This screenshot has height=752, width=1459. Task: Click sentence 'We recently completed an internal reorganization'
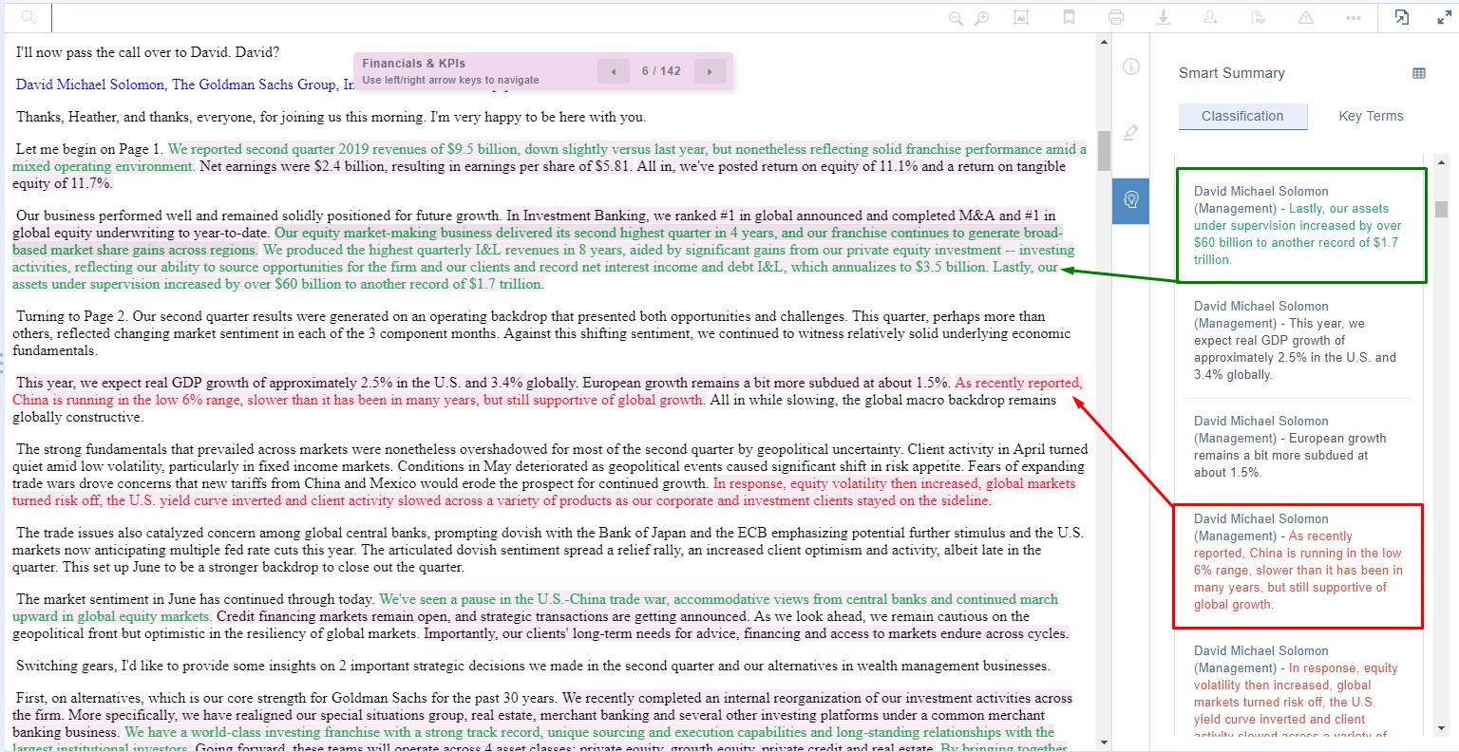pos(542,706)
